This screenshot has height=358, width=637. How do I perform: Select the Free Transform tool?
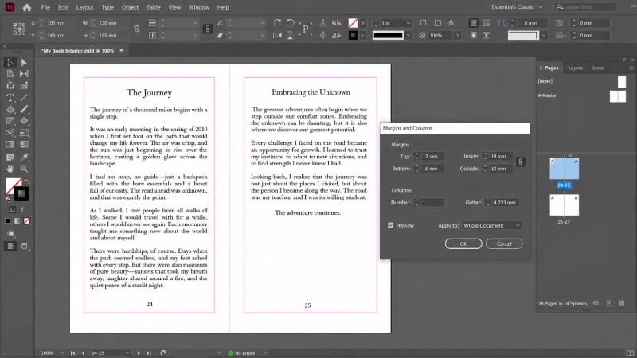point(24,133)
